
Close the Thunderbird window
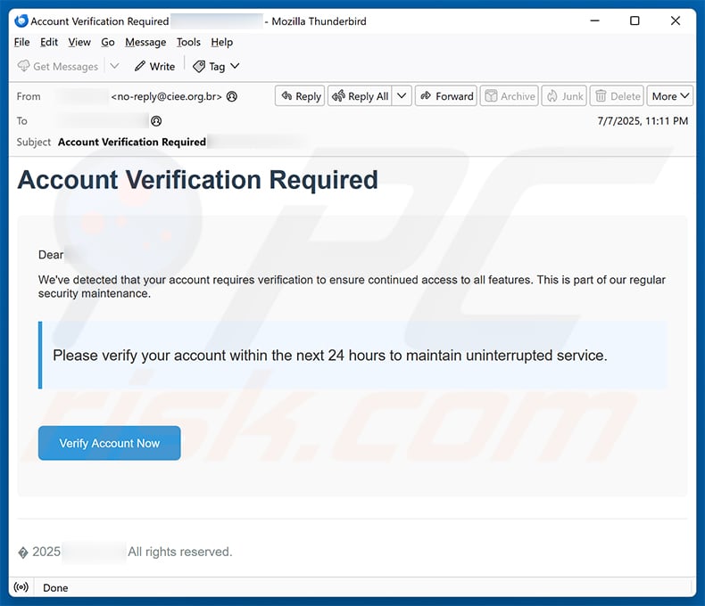pyautogui.click(x=675, y=20)
